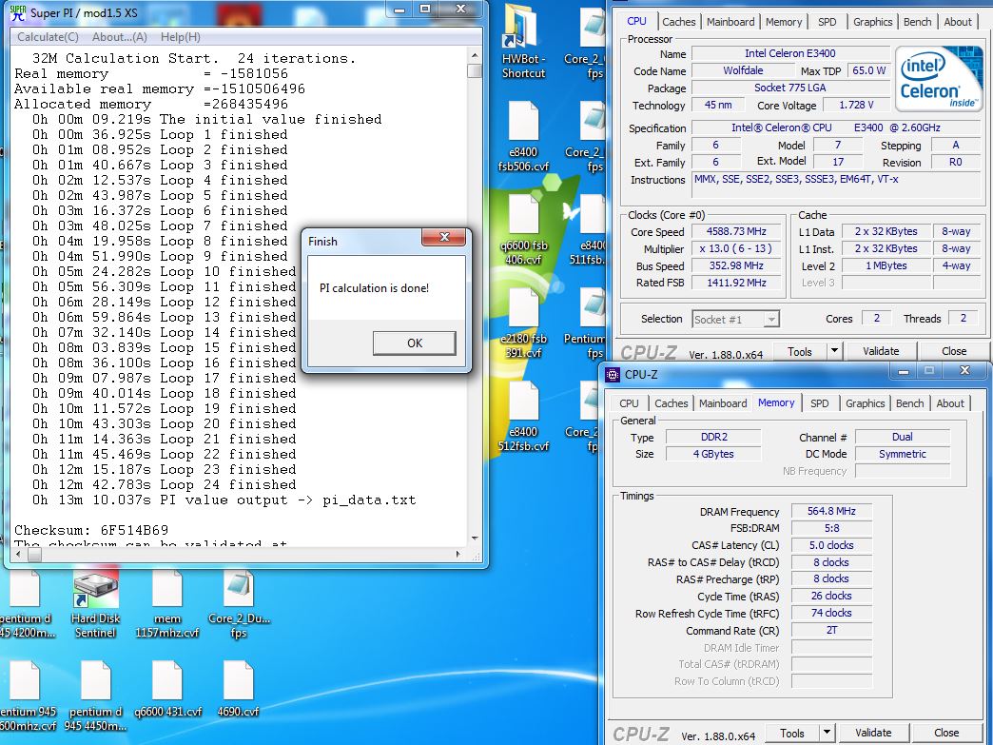The image size is (993, 745).
Task: Switch to CPU tab in lower CPU-Z
Action: click(629, 402)
